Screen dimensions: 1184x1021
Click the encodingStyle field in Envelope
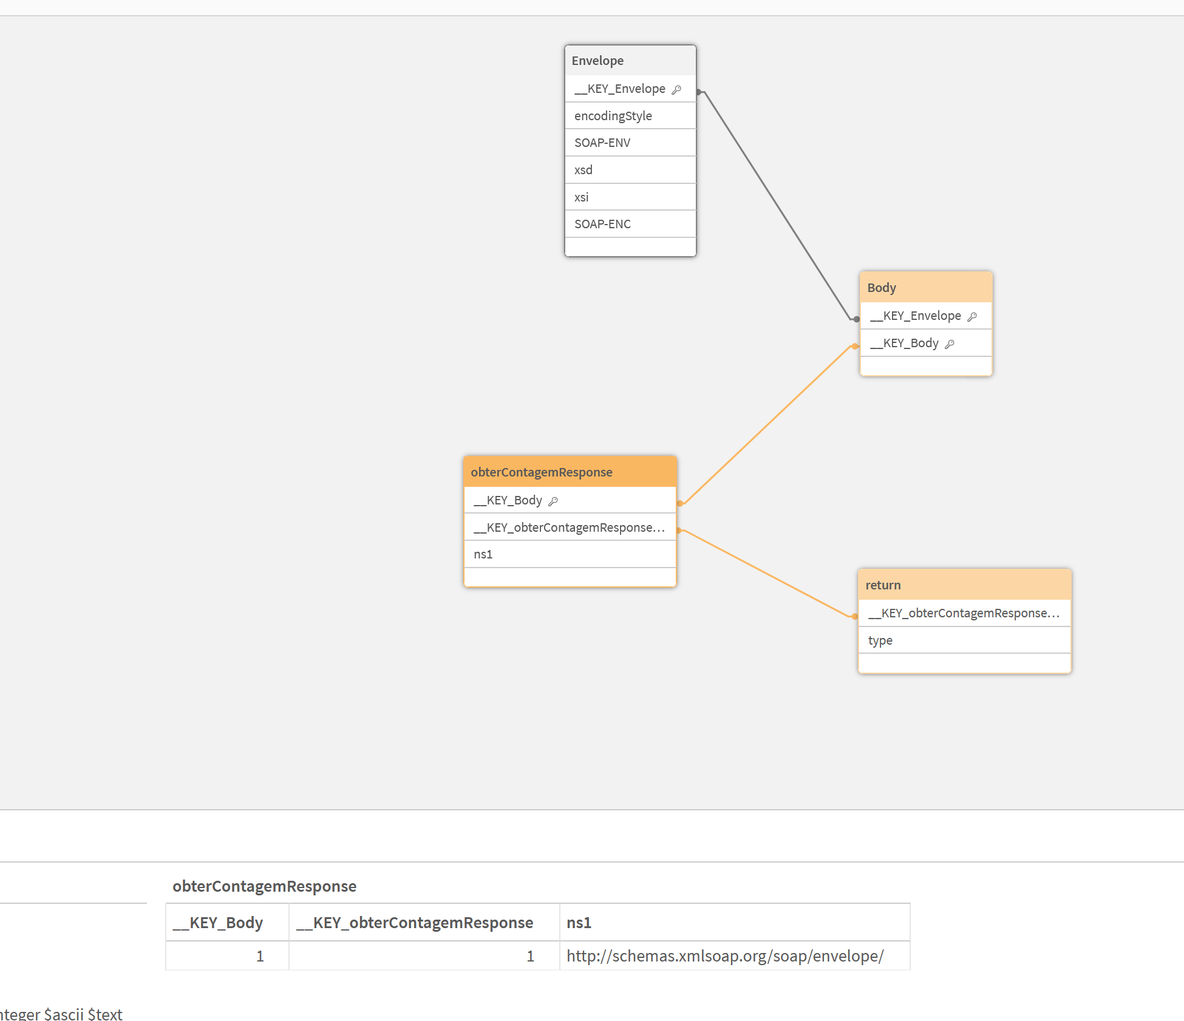click(630, 116)
